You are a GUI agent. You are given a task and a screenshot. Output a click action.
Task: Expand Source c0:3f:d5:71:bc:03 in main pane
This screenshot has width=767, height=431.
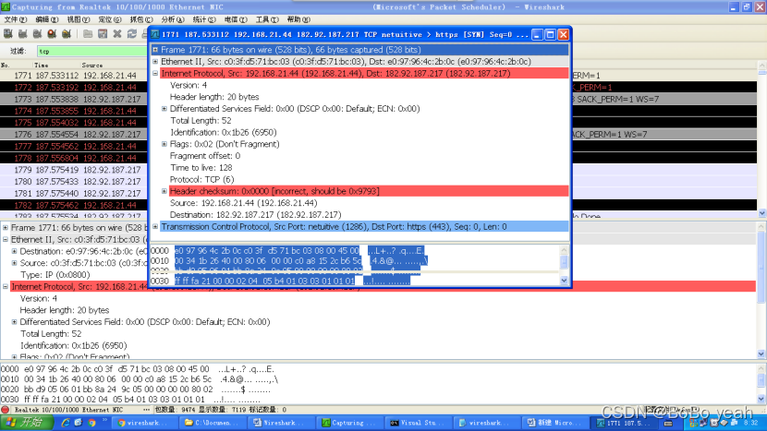[14, 263]
